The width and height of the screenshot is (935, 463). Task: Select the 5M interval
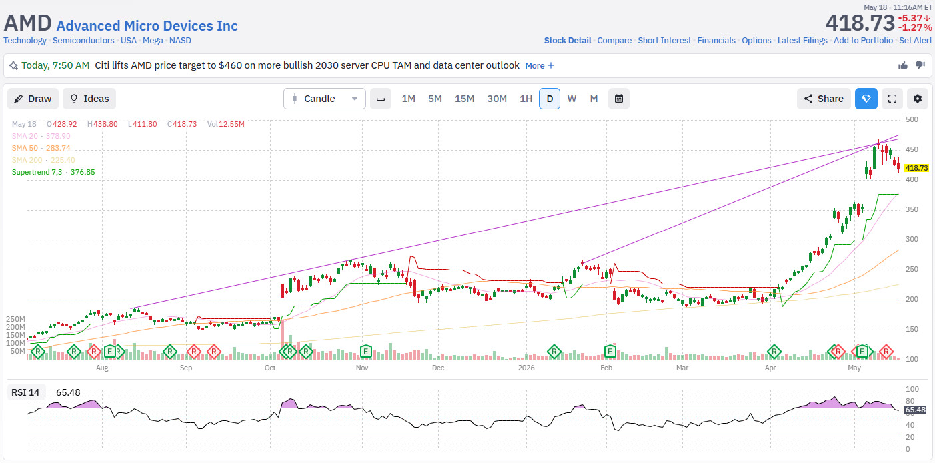pos(435,99)
